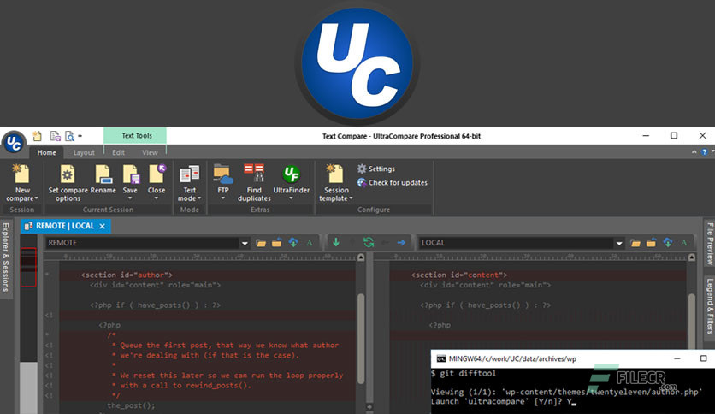Click the quick access magnifier preview icon
715x414 pixels.
point(69,136)
